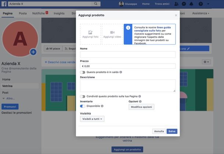
Task: Open the gear settings dropdown on page
Action: pyautogui.click(x=206, y=62)
